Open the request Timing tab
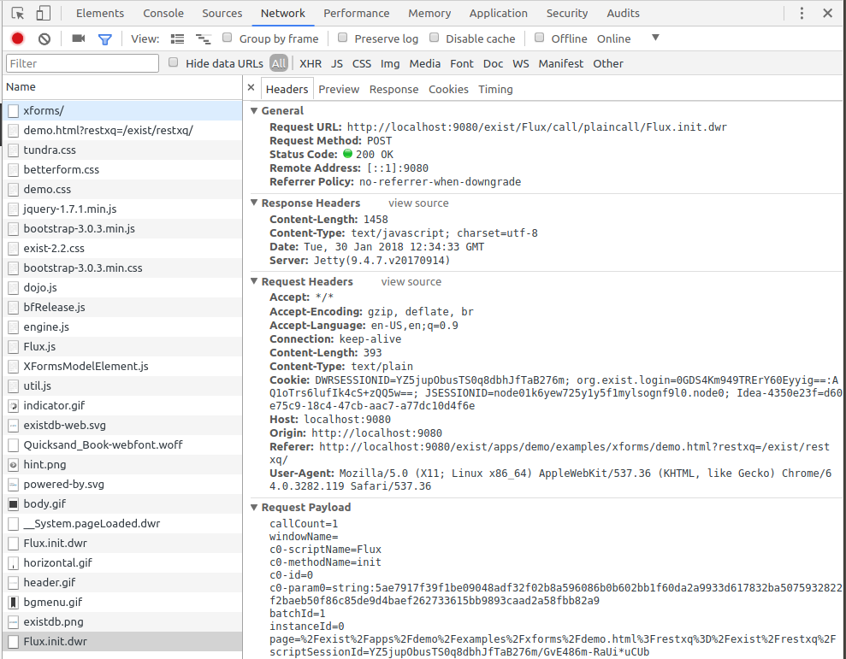This screenshot has height=659, width=846. coord(495,90)
